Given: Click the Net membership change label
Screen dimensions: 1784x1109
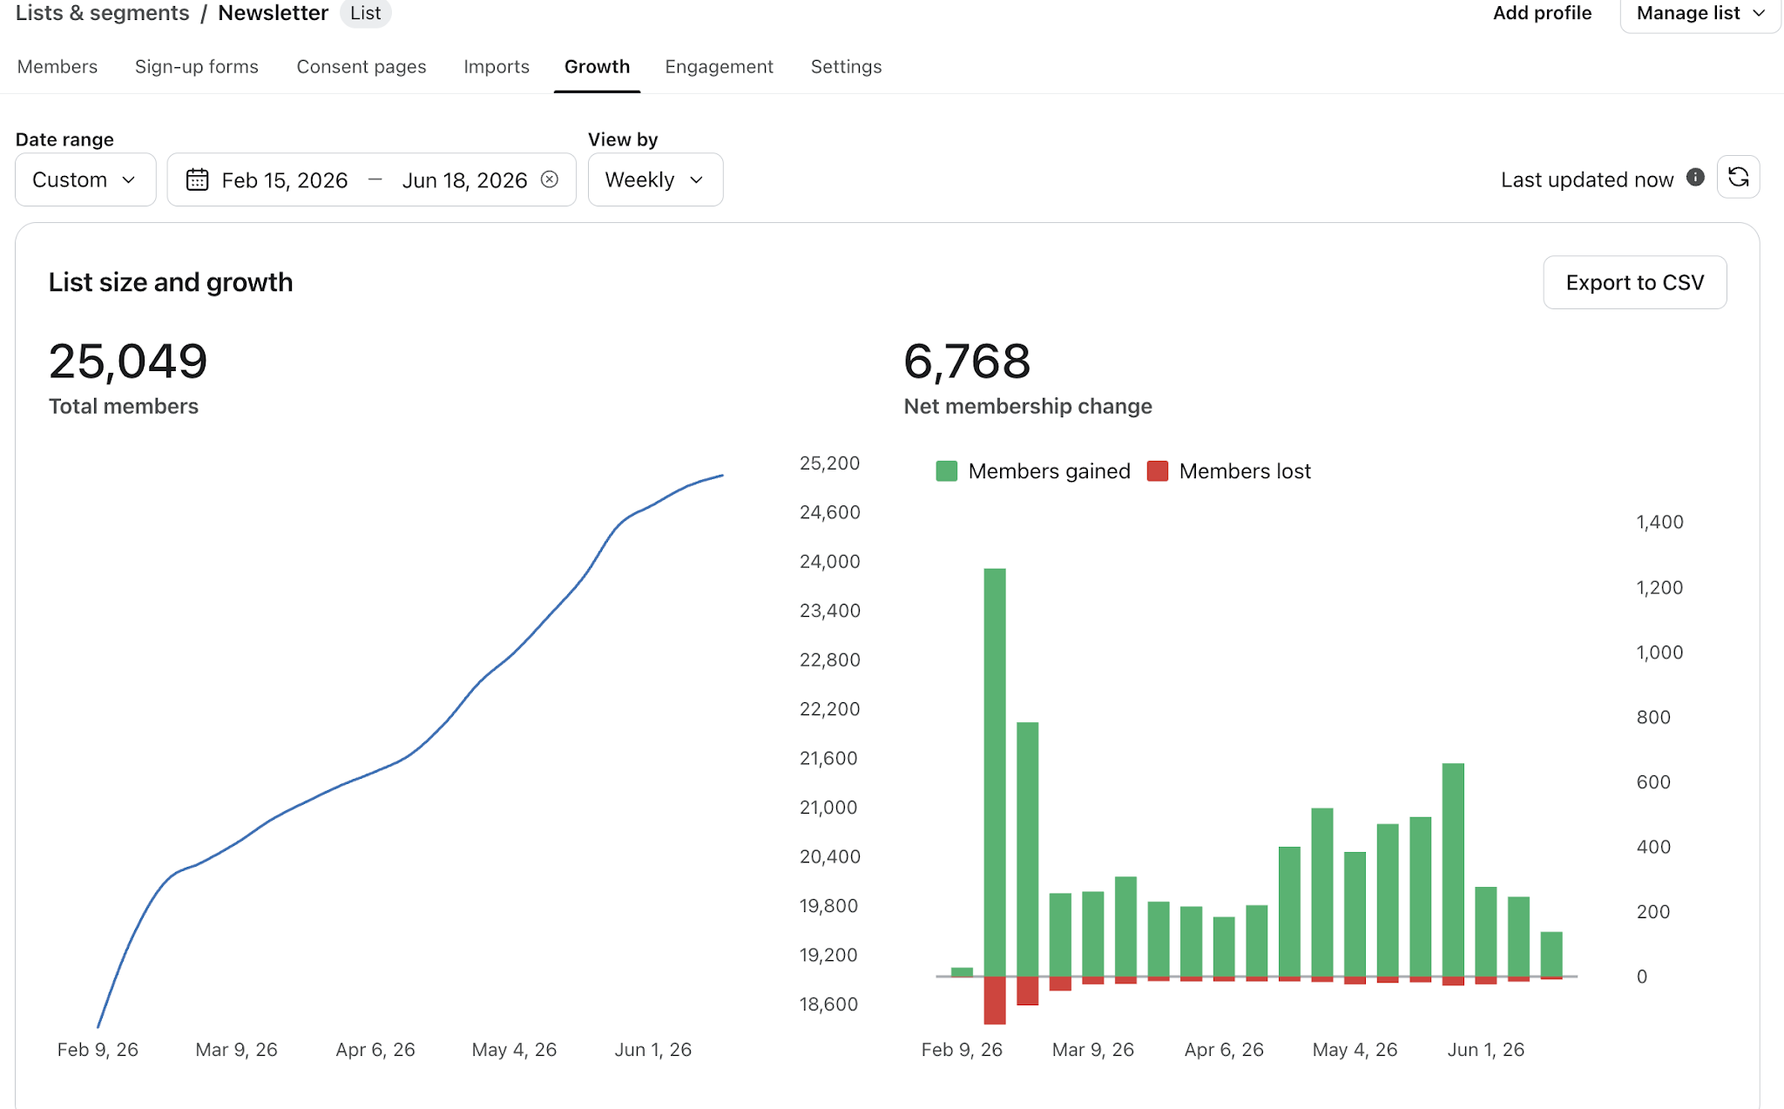Looking at the screenshot, I should click(x=1028, y=406).
